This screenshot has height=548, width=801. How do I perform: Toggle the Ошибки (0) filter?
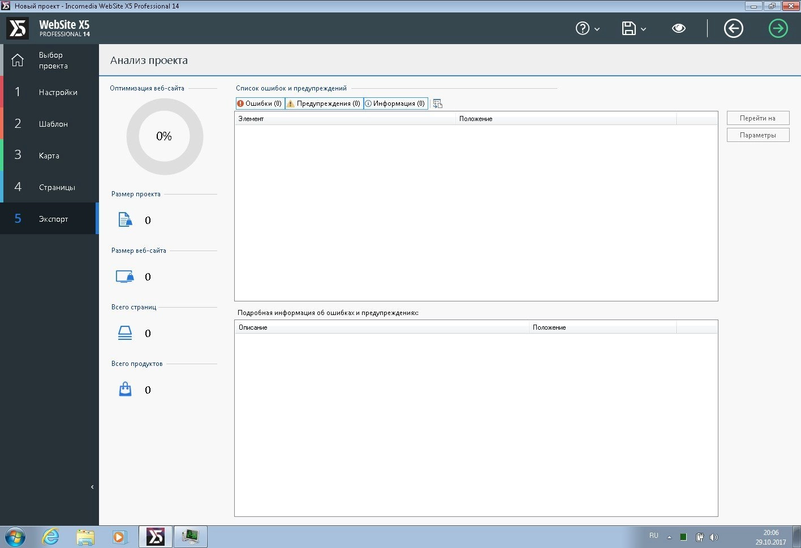pyautogui.click(x=260, y=103)
